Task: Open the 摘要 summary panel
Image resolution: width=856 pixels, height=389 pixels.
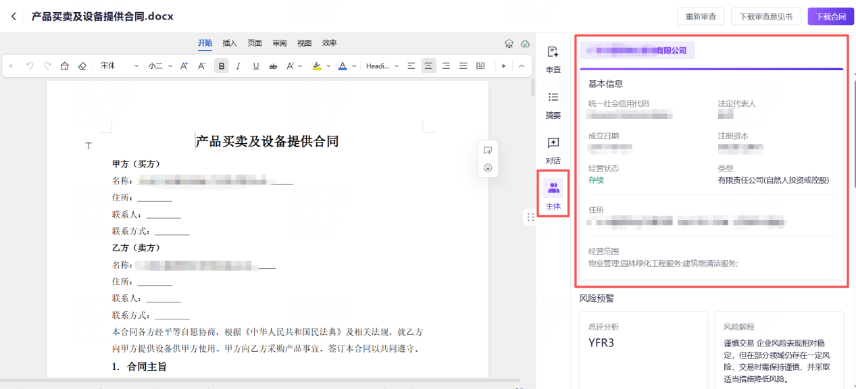Action: [x=553, y=105]
